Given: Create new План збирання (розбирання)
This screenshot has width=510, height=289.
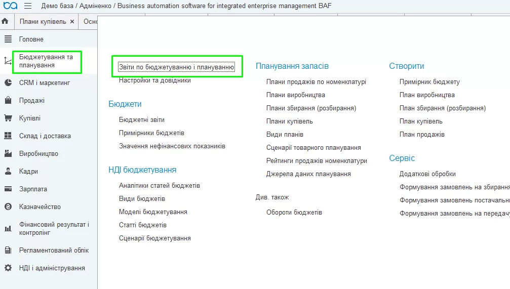Looking at the screenshot, I should click(442, 108).
